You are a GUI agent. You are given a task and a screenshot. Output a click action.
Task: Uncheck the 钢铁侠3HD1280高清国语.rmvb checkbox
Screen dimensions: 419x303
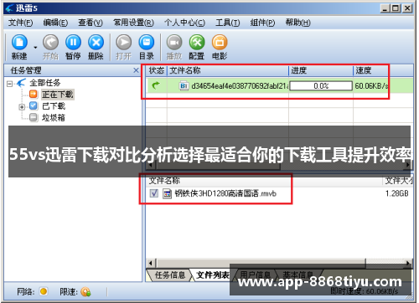154,193
